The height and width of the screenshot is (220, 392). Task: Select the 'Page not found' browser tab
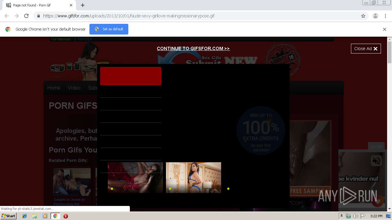[39, 5]
